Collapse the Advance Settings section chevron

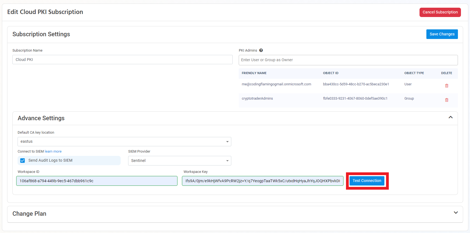click(x=450, y=117)
